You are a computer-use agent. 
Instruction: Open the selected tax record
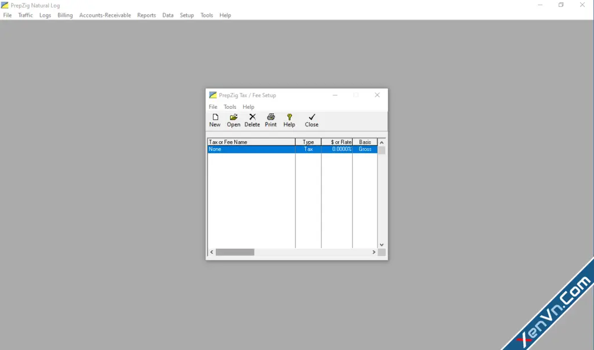[x=233, y=120]
